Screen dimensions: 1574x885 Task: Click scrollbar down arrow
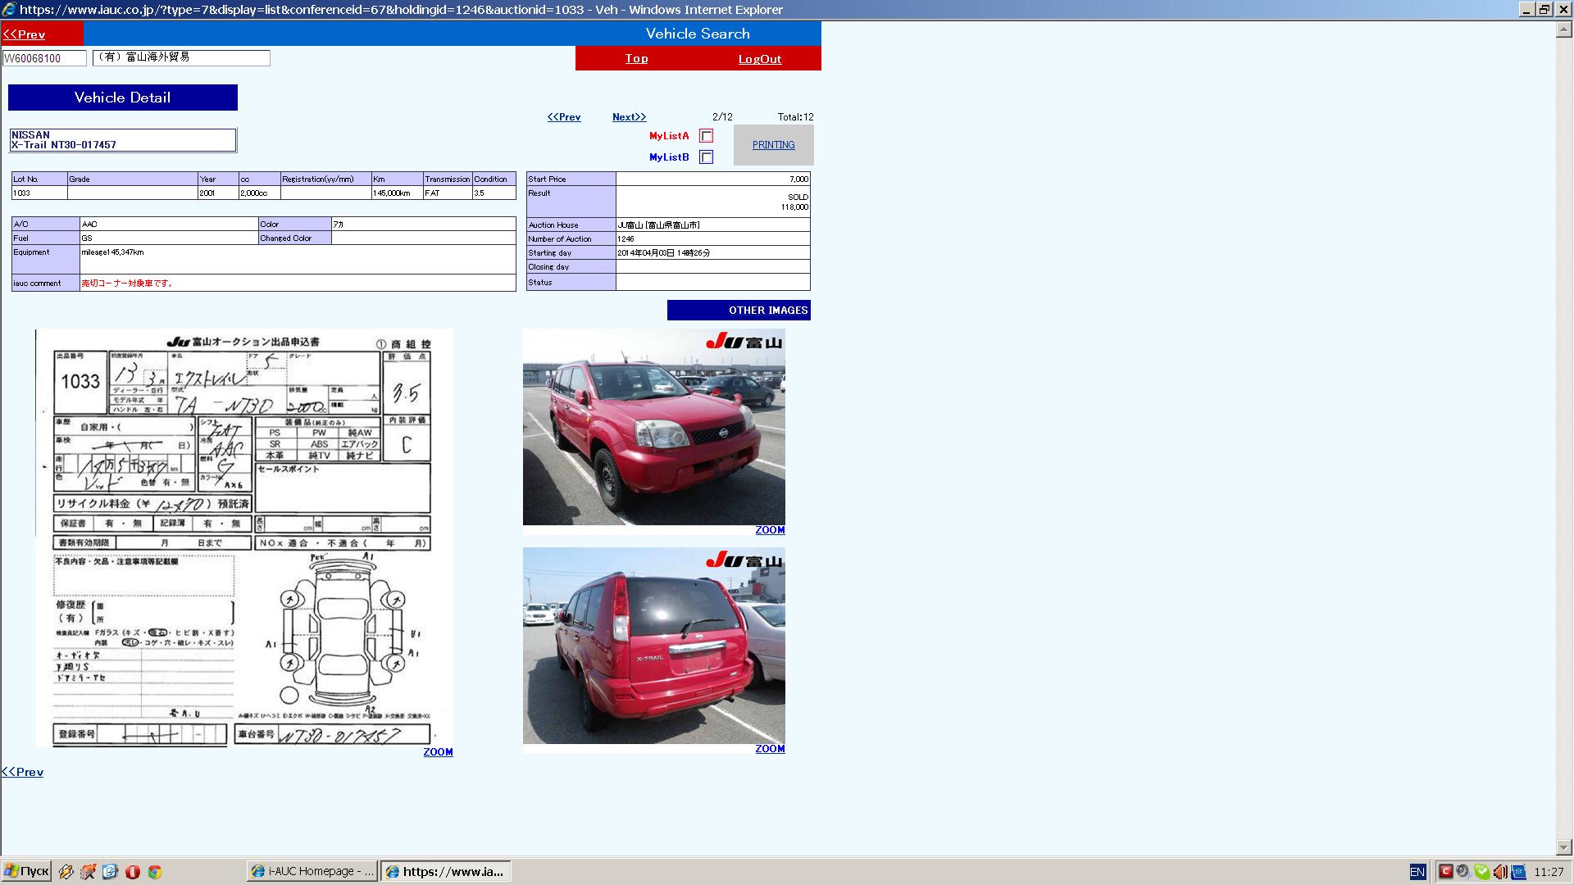1563,847
